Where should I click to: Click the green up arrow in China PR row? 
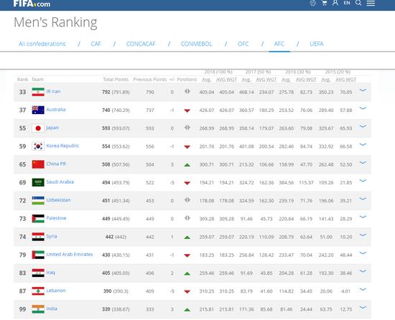tap(187, 165)
